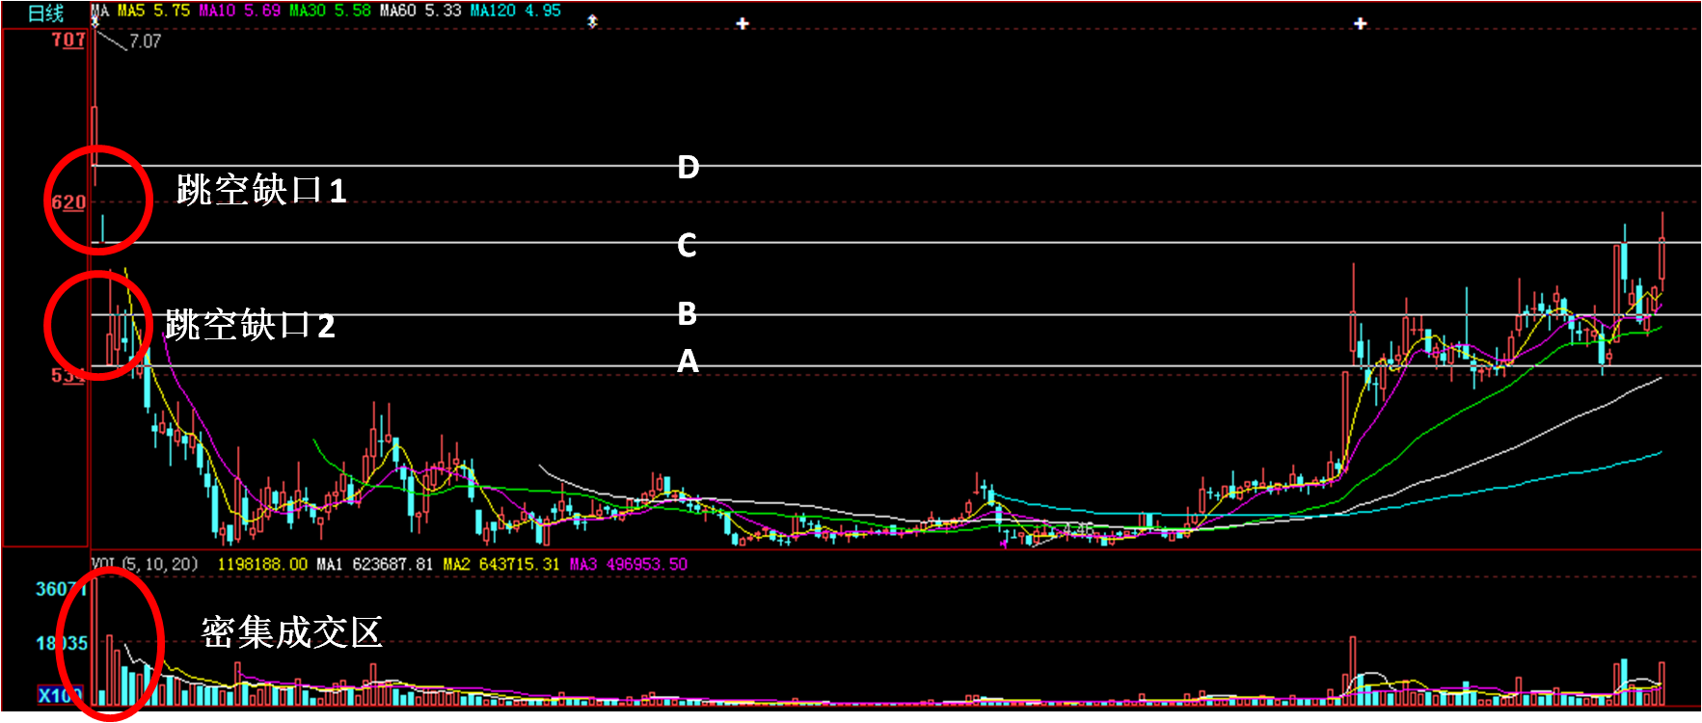Screen dimensions: 1702x723
Task: Click the MA2 643715.31 volume label
Action: [501, 564]
